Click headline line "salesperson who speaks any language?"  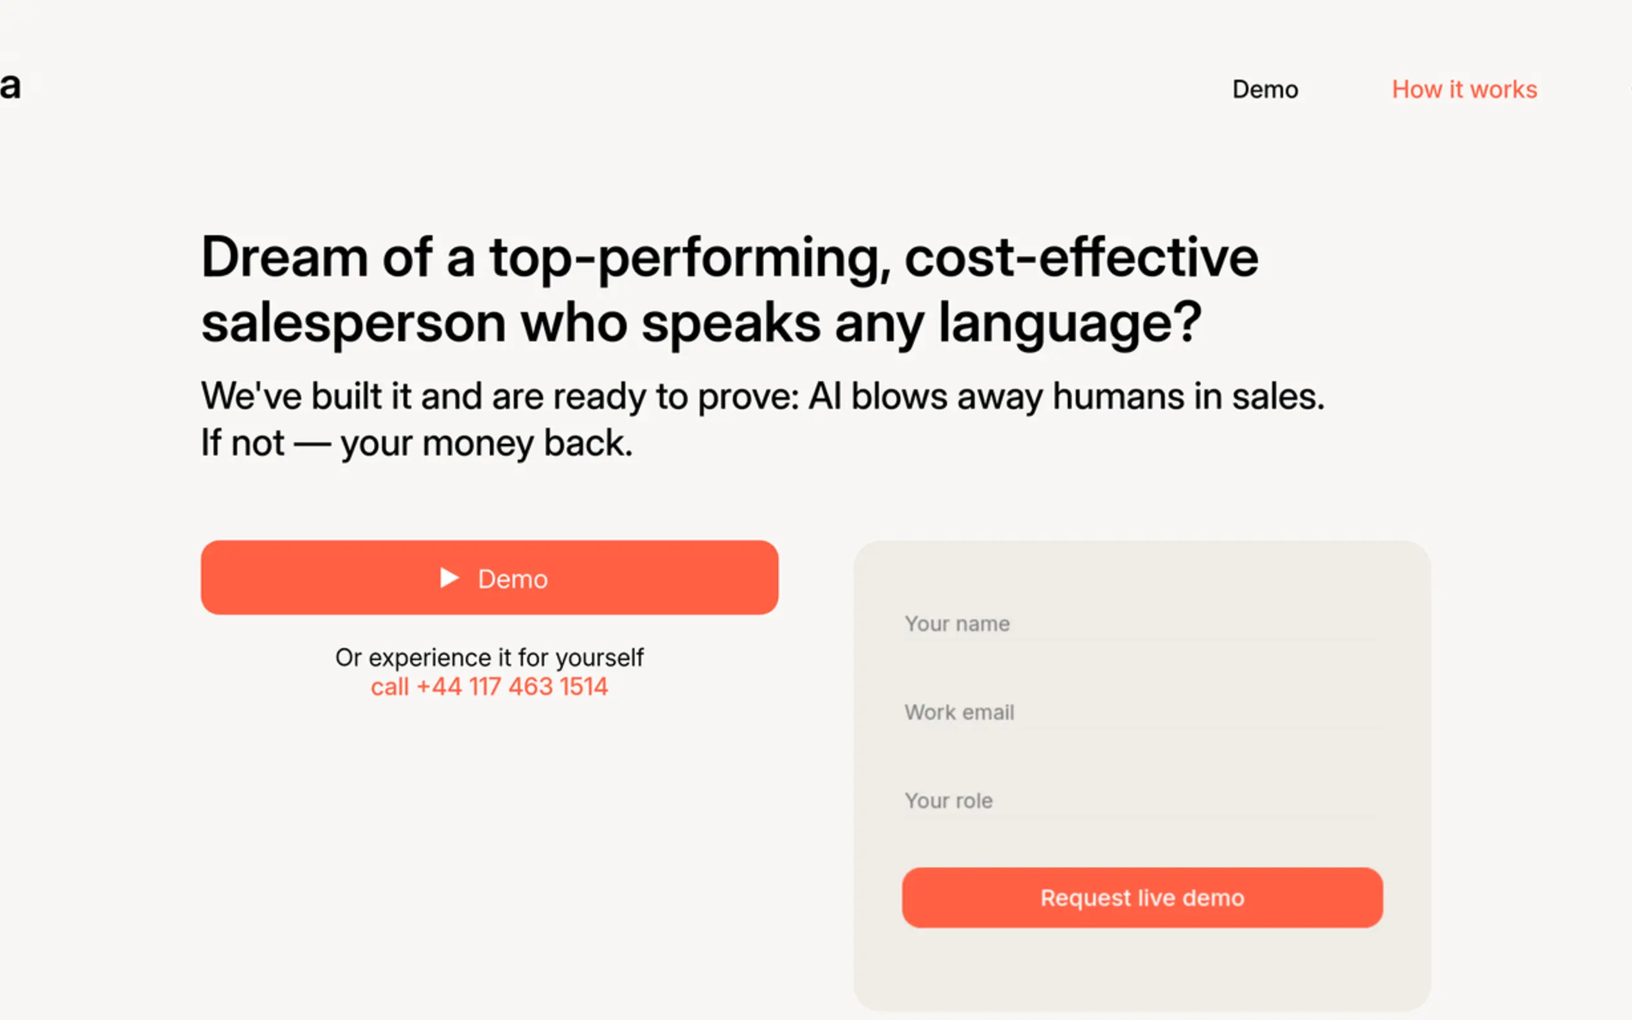coord(700,324)
